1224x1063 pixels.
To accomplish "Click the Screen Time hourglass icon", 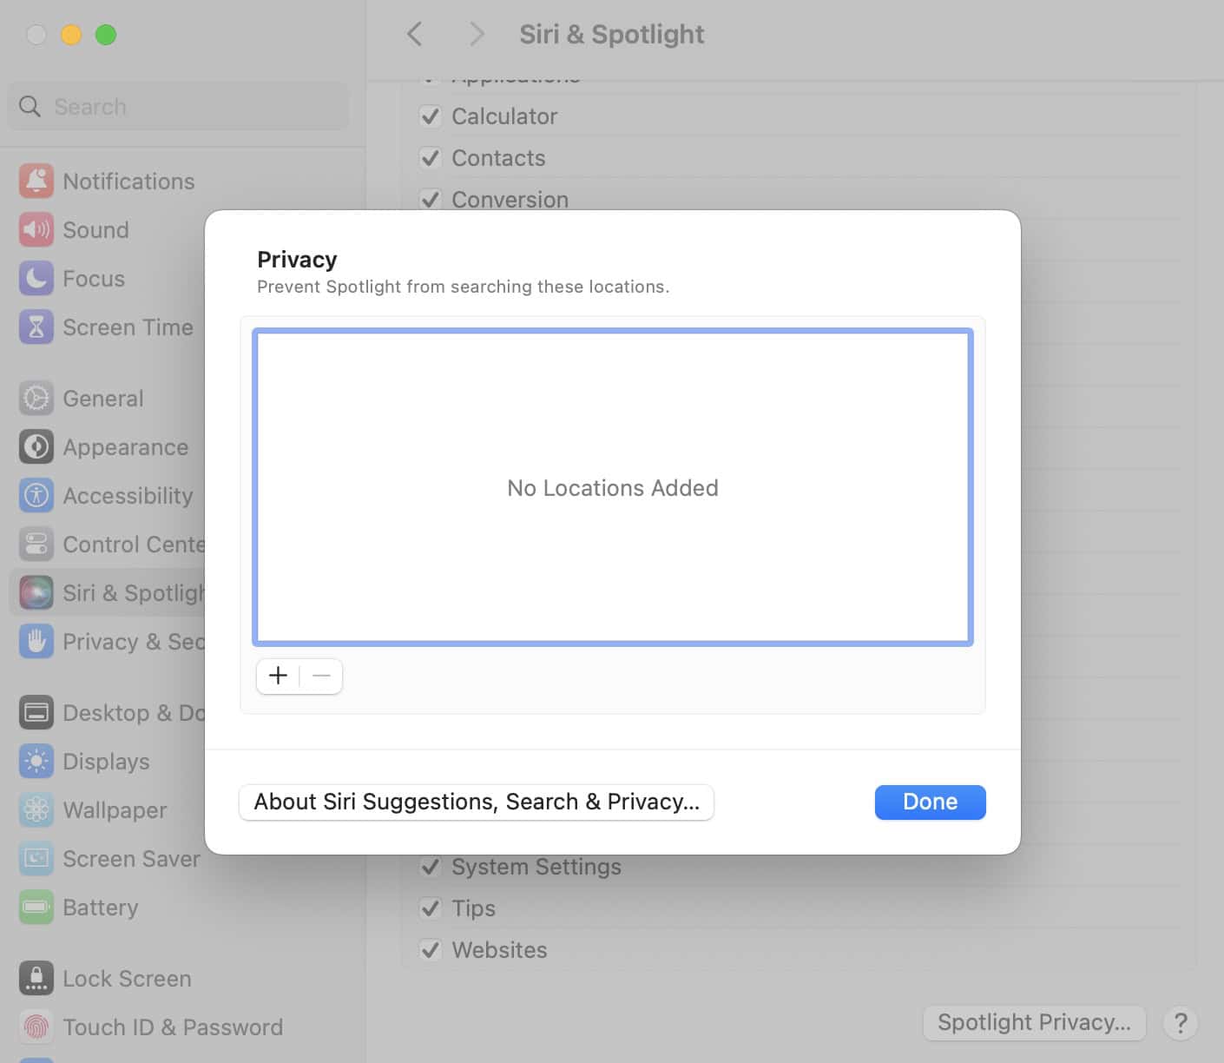I will (x=36, y=327).
